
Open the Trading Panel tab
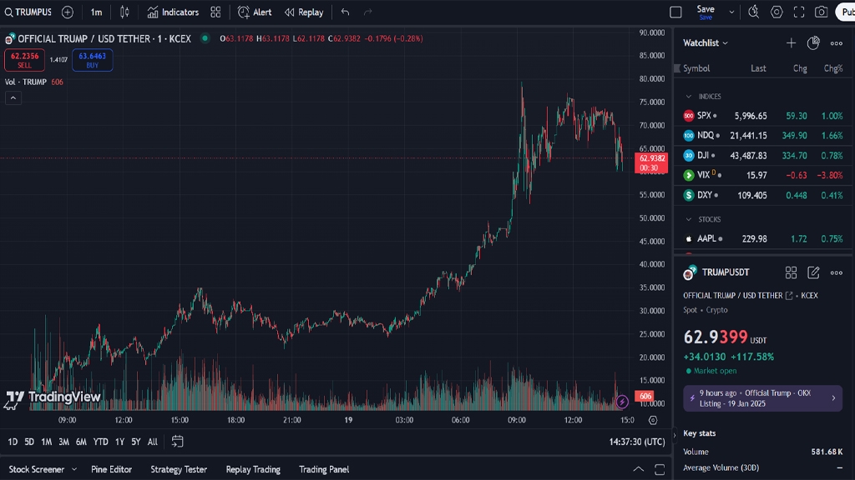point(324,469)
